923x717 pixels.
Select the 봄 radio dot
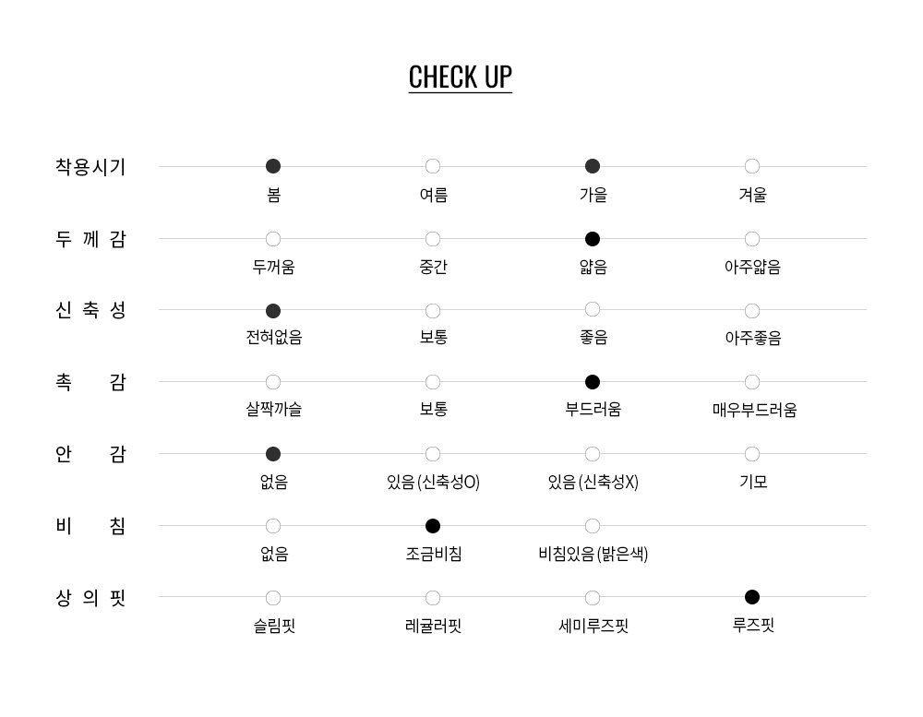(273, 166)
